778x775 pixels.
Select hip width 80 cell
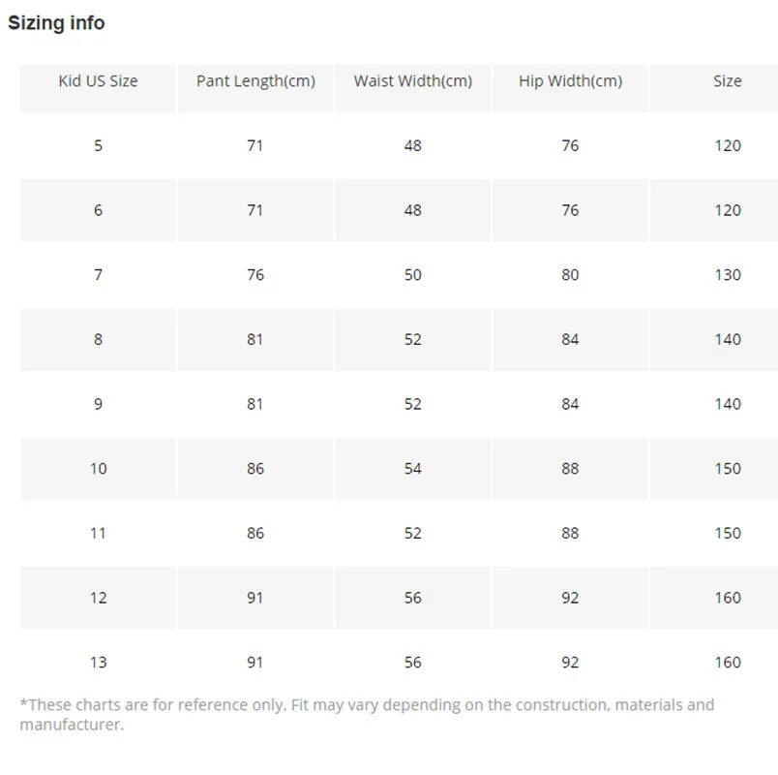(570, 275)
